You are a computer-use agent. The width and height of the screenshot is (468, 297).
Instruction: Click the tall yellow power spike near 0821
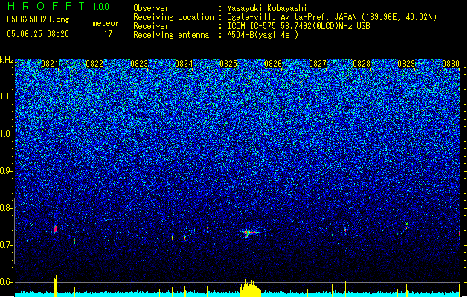[56, 286]
